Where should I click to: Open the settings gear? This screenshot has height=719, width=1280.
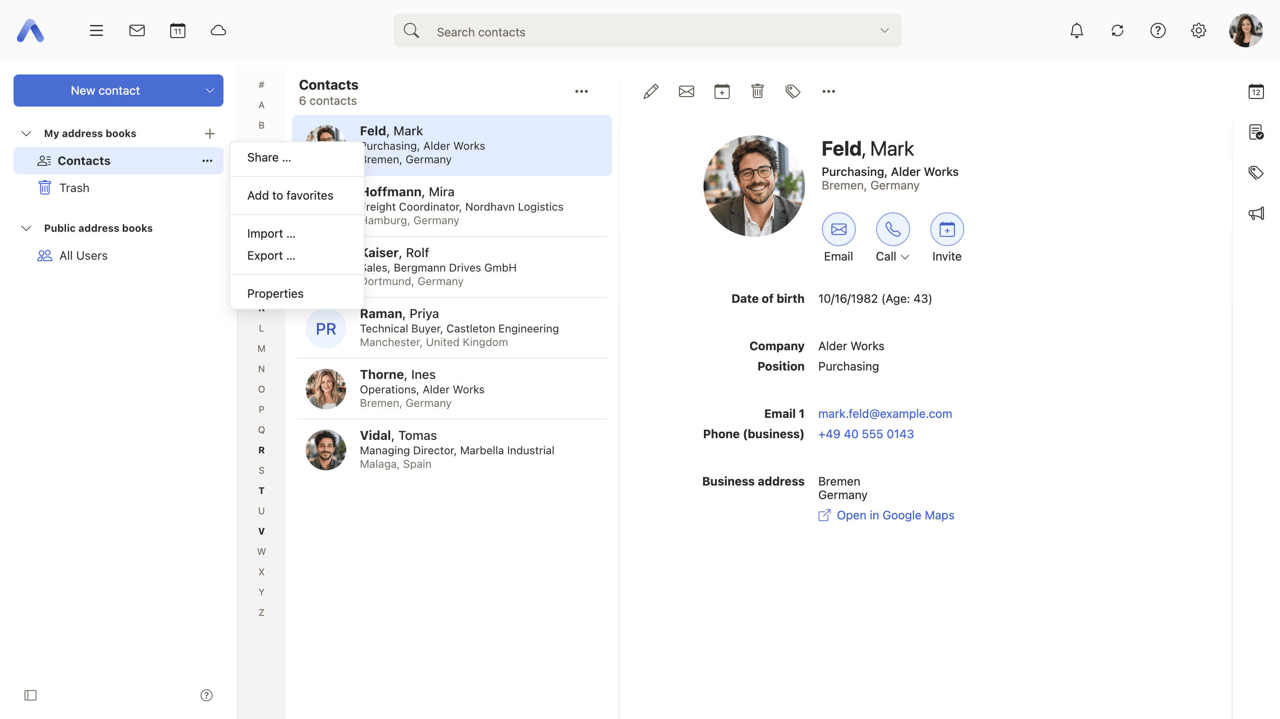point(1198,31)
